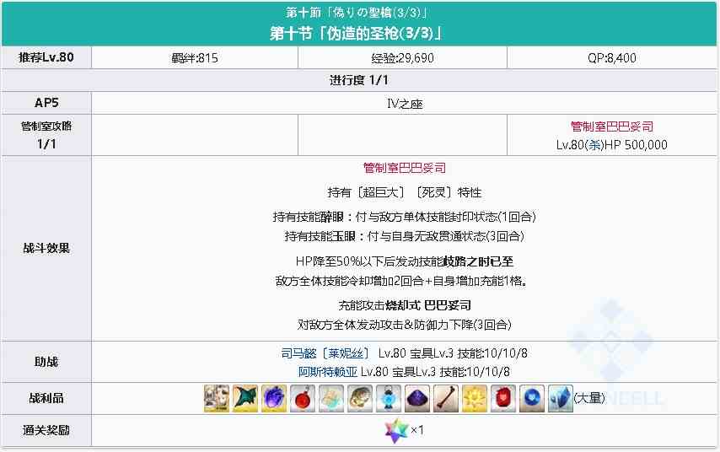Click the Lv.80 HP 500,000 text
This screenshot has width=720, height=452.
click(x=611, y=145)
